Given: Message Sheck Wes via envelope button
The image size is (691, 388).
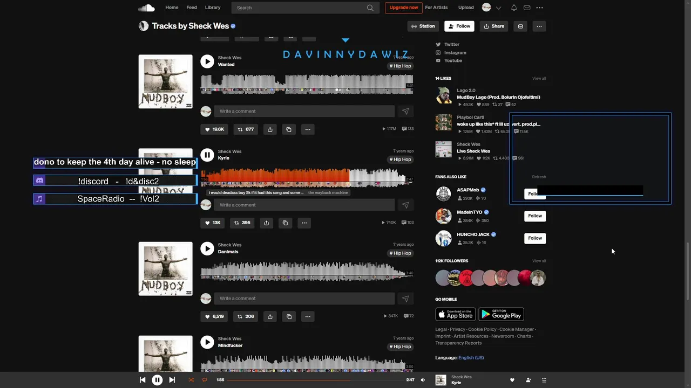Looking at the screenshot, I should [520, 26].
